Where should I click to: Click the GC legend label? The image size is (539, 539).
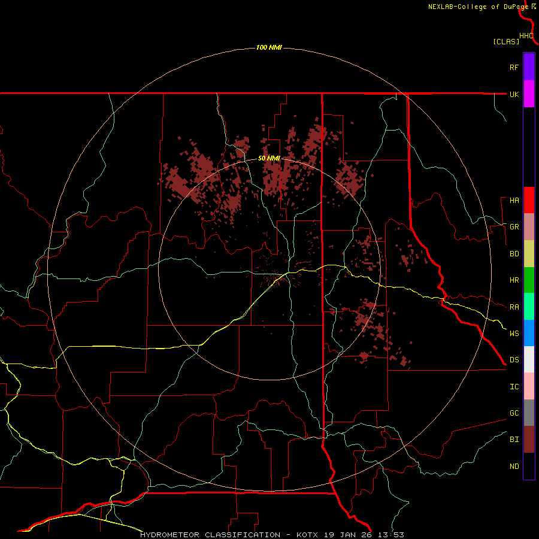pyautogui.click(x=514, y=413)
